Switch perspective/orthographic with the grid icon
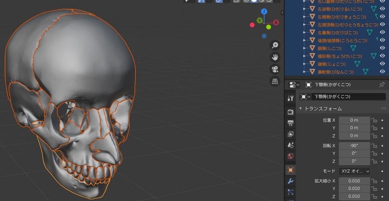The width and height of the screenshot is (389, 201). point(275,81)
